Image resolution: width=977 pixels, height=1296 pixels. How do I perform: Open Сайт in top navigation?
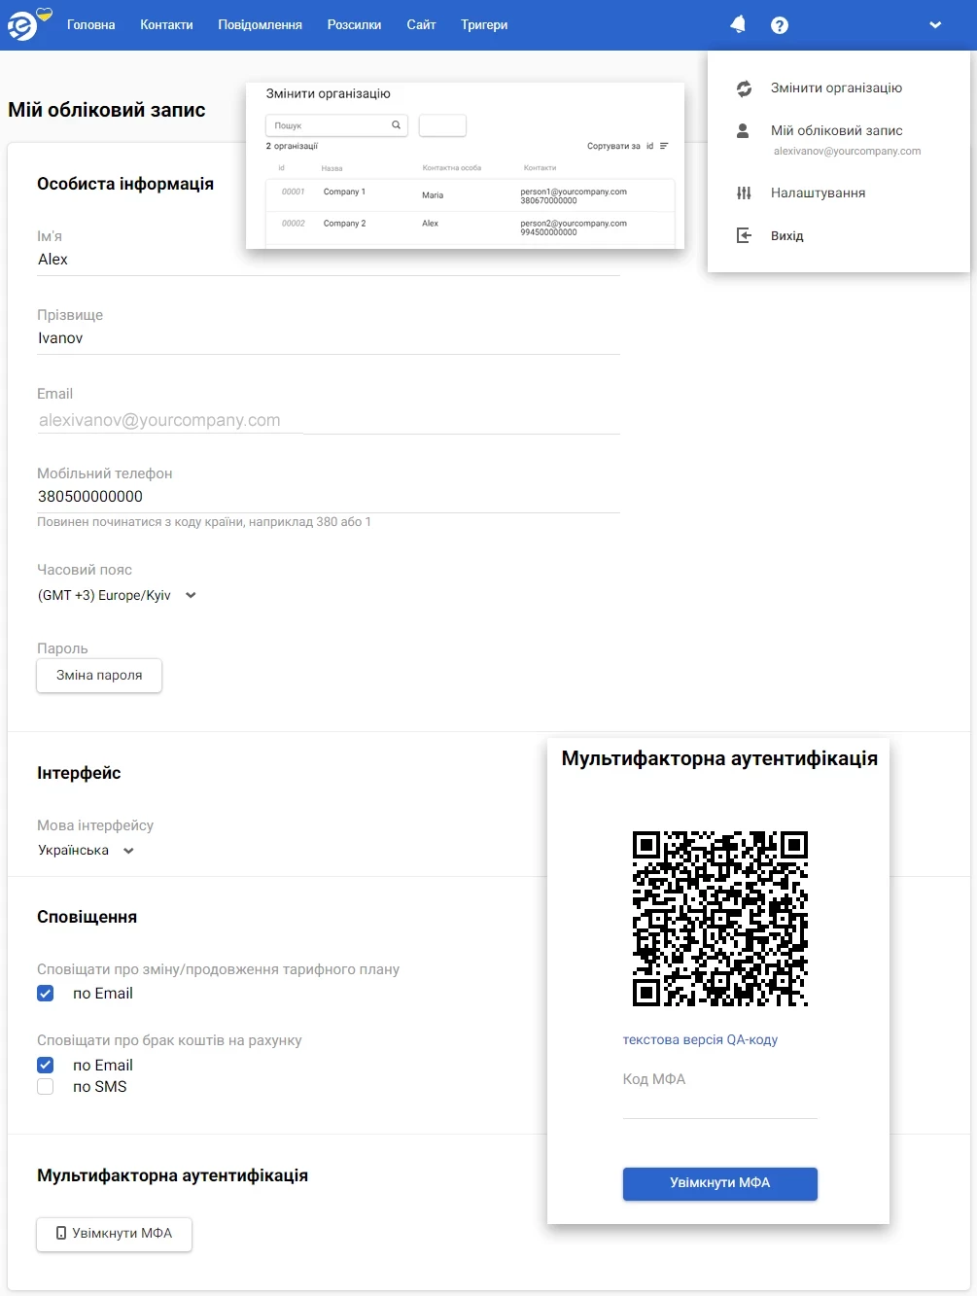pyautogui.click(x=421, y=25)
